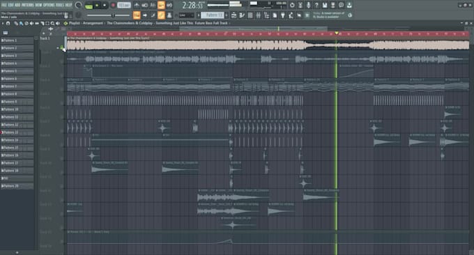The width and height of the screenshot is (474, 255).
Task: Click the save project icon
Action: 325,5
